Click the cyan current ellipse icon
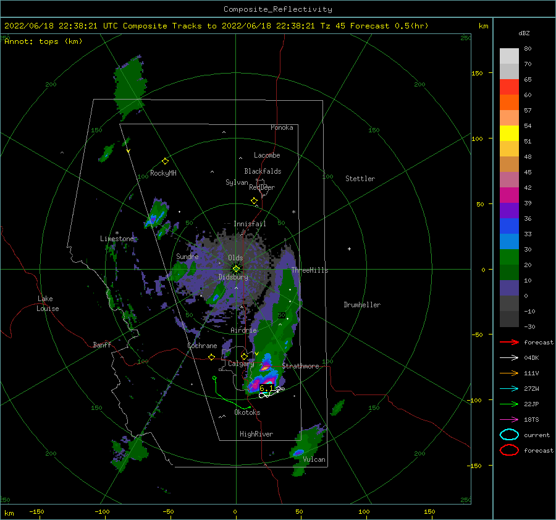This screenshot has width=556, height=520. coord(509,435)
